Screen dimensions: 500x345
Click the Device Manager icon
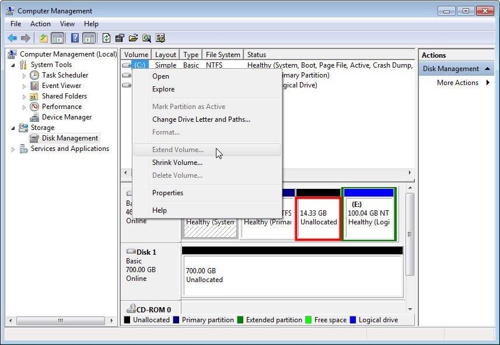[x=34, y=118]
